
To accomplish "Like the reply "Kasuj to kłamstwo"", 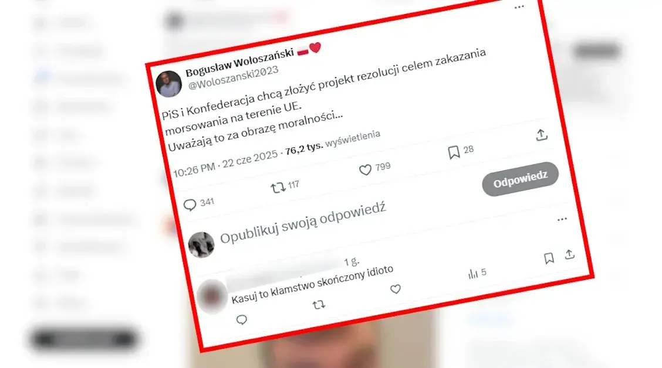I will (395, 289).
